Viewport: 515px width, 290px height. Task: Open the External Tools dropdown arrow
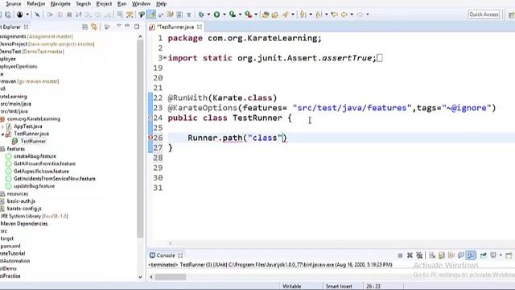(256, 14)
